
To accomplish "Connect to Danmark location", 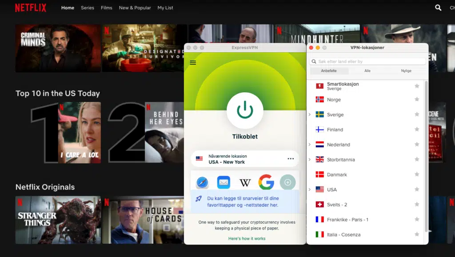I will pos(366,174).
